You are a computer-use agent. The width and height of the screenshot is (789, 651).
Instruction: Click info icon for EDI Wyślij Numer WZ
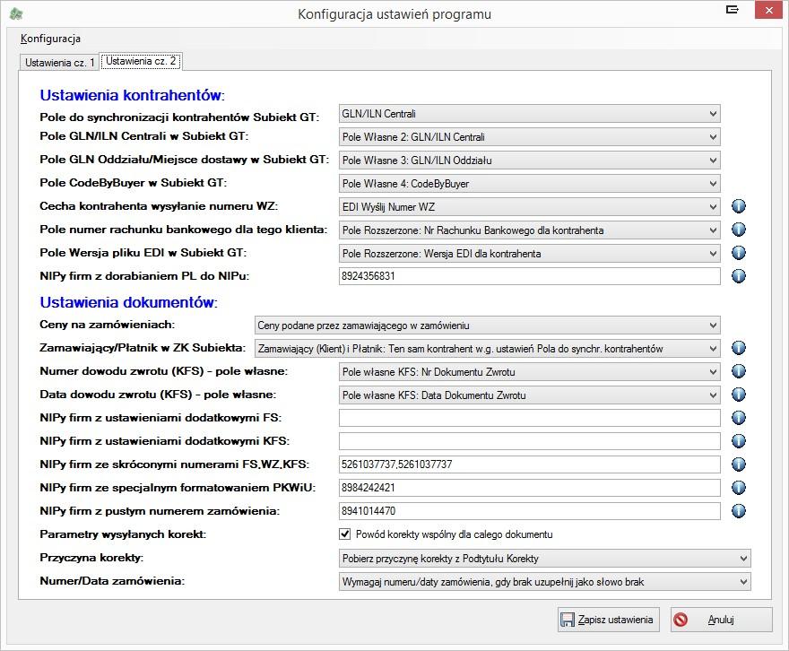coord(738,206)
